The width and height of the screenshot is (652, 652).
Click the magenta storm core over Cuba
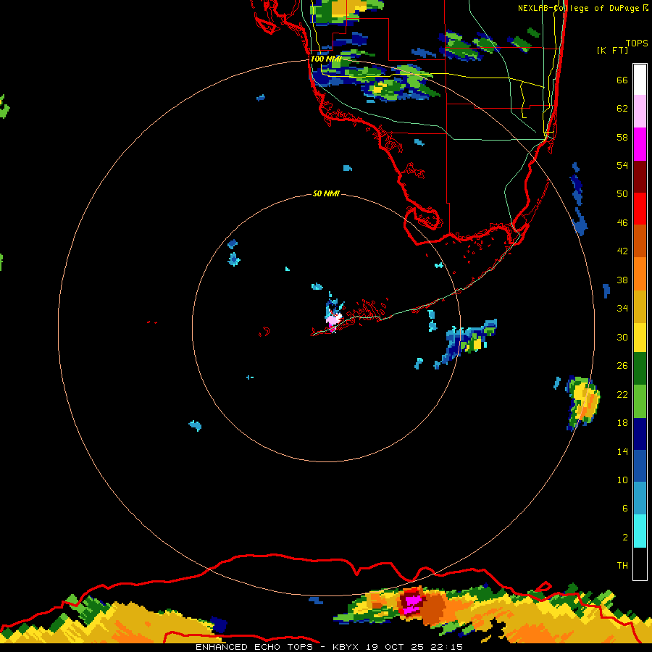click(x=412, y=602)
